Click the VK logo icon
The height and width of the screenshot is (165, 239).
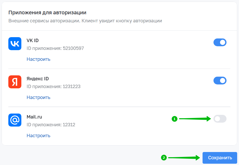15,44
